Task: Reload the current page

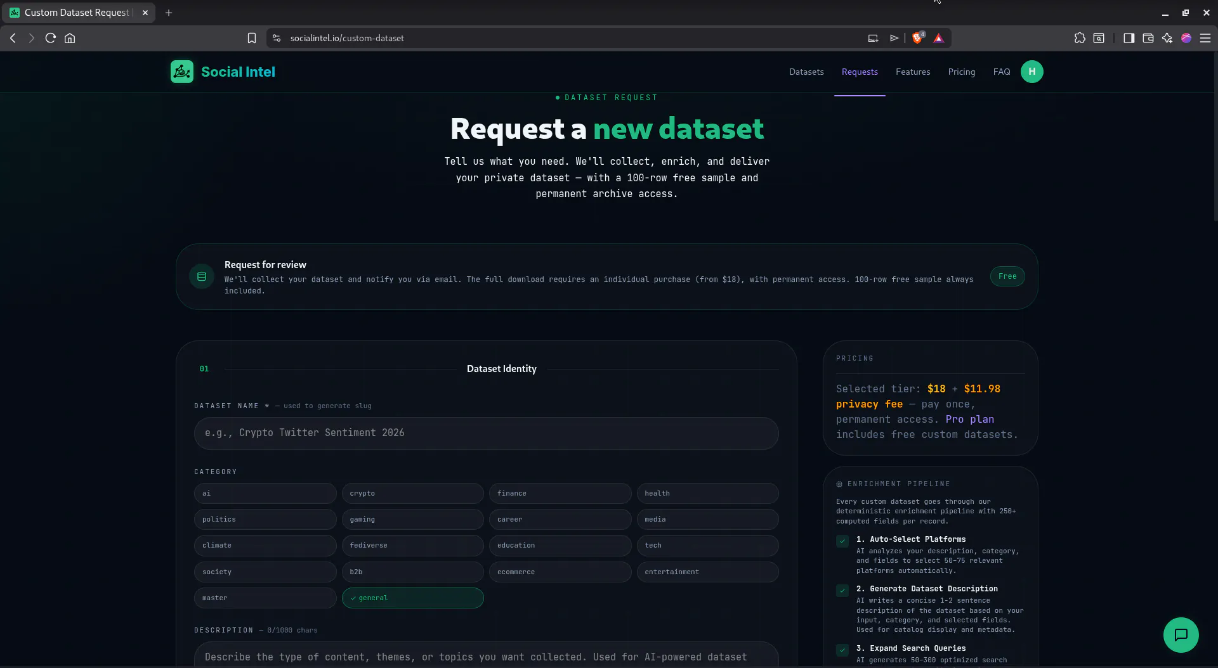Action: click(51, 38)
